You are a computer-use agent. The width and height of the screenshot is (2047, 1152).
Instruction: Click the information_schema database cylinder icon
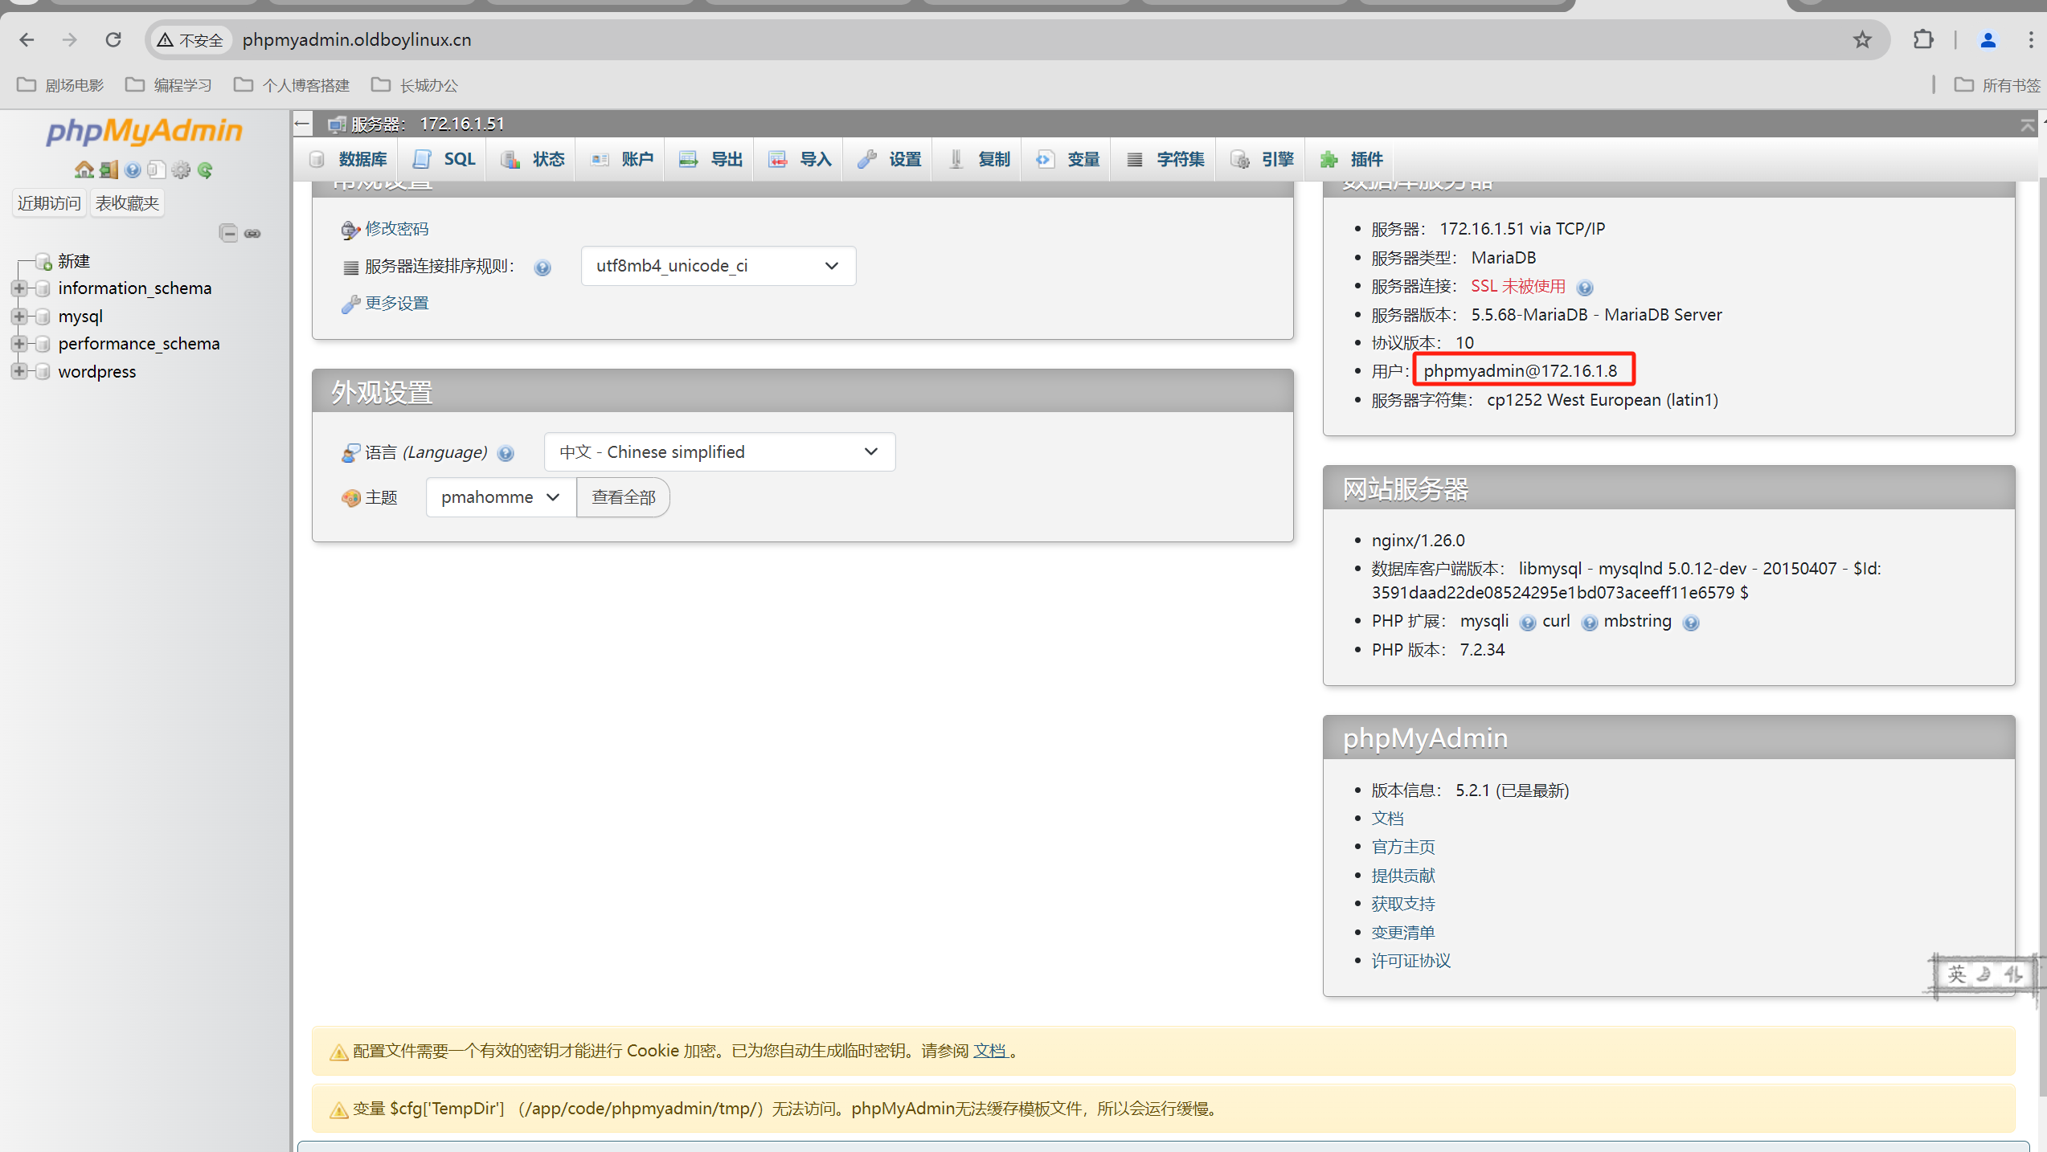[x=43, y=288]
